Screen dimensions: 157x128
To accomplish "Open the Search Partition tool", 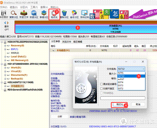I will click(14, 14).
